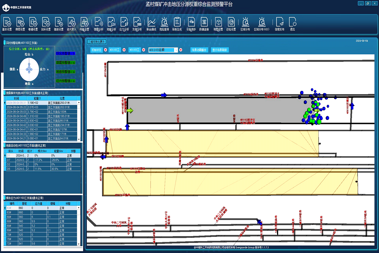Select the radio button beside 初始状态
This screenshot has height=253, width=379.
(106, 50)
